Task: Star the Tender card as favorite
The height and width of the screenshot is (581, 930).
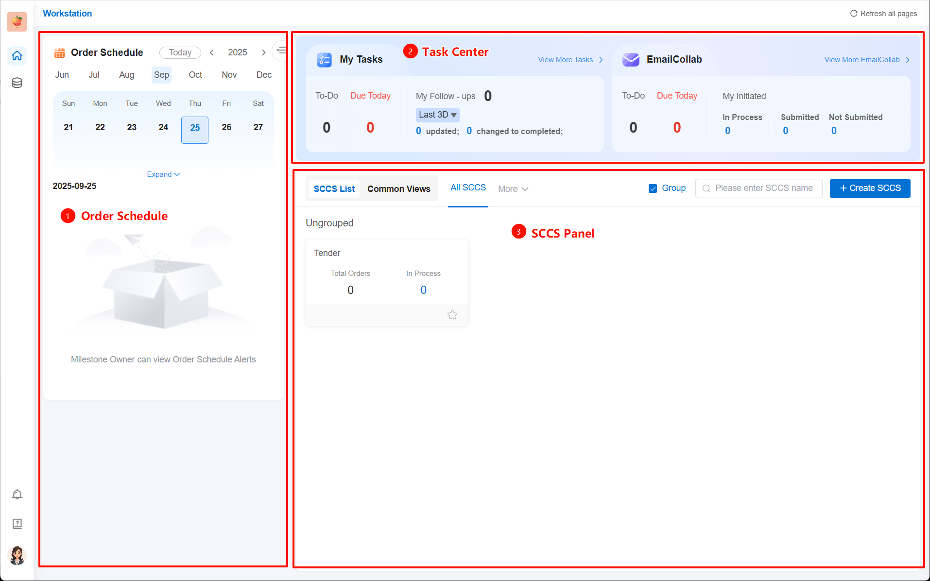Action: click(x=452, y=315)
